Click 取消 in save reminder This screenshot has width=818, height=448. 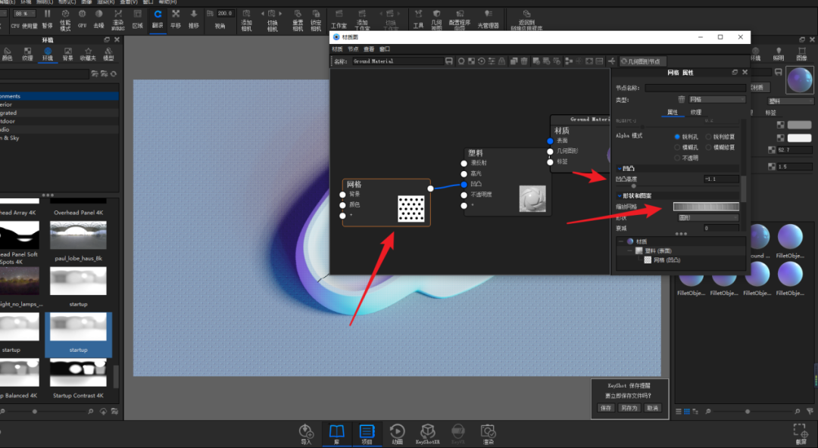pos(652,408)
